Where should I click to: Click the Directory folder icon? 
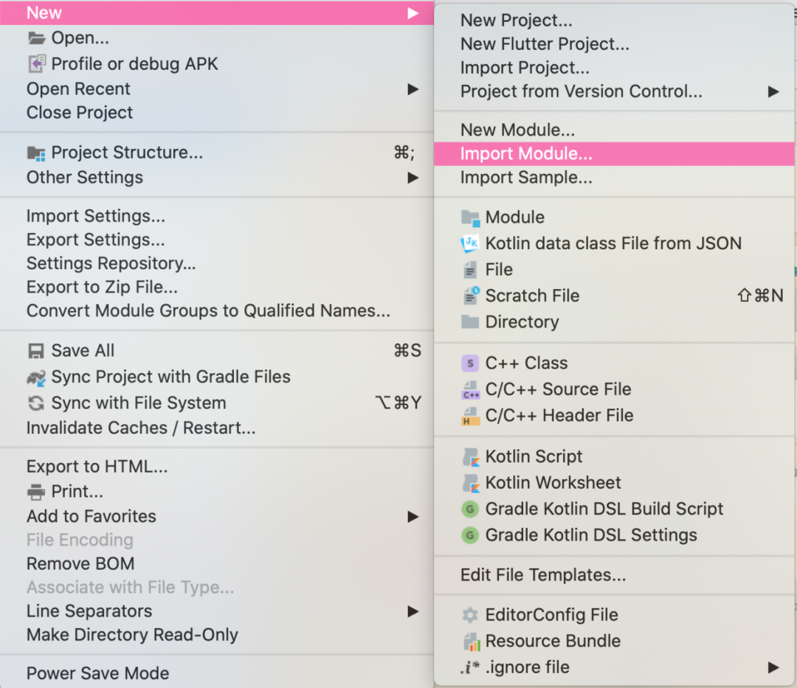[x=470, y=322]
